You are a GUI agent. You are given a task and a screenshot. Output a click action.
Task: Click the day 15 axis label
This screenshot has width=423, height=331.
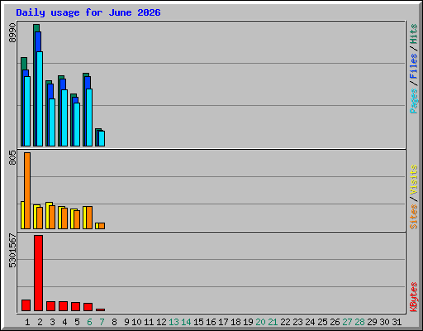point(198,322)
